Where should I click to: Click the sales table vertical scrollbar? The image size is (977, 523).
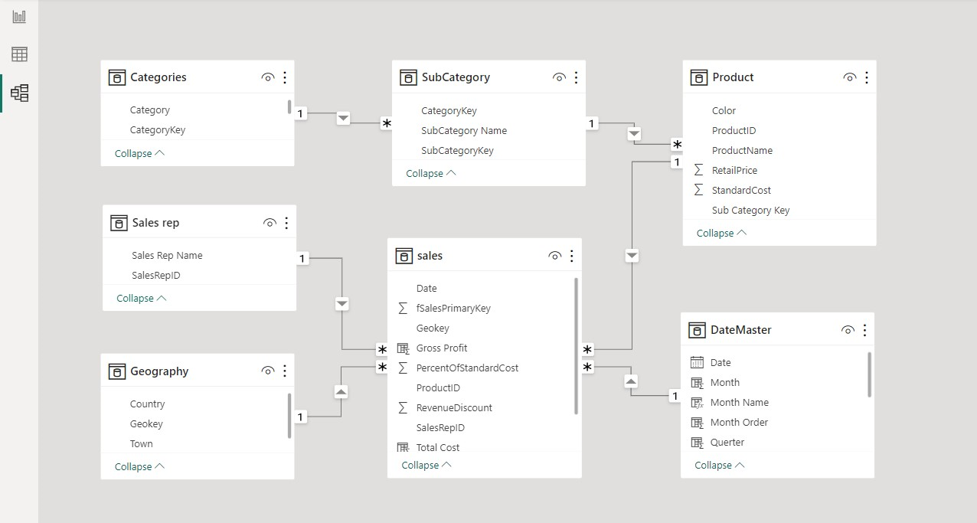pos(576,346)
